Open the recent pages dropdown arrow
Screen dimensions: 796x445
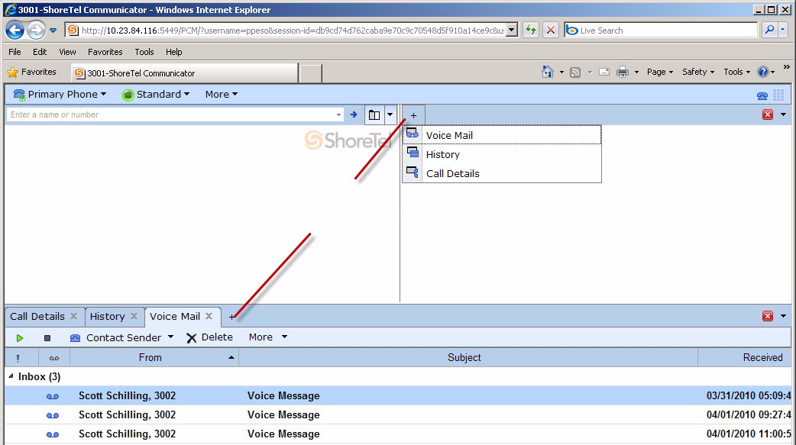coord(53,31)
